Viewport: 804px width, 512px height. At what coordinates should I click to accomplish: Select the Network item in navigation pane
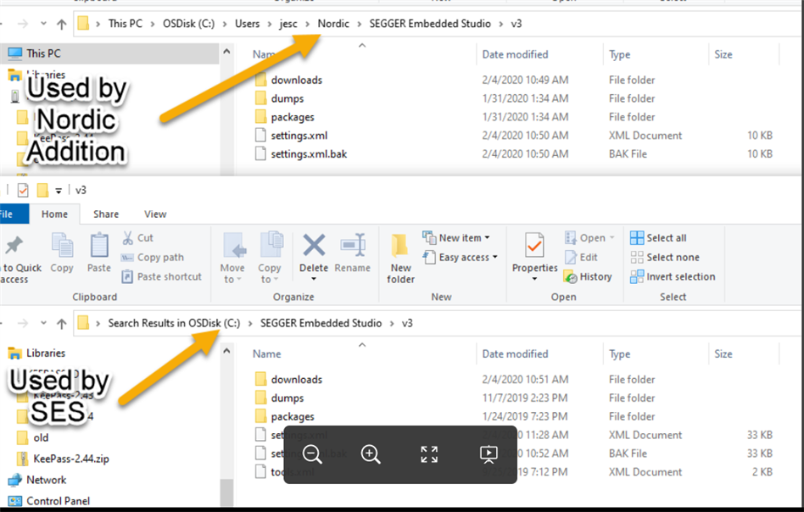(x=46, y=480)
